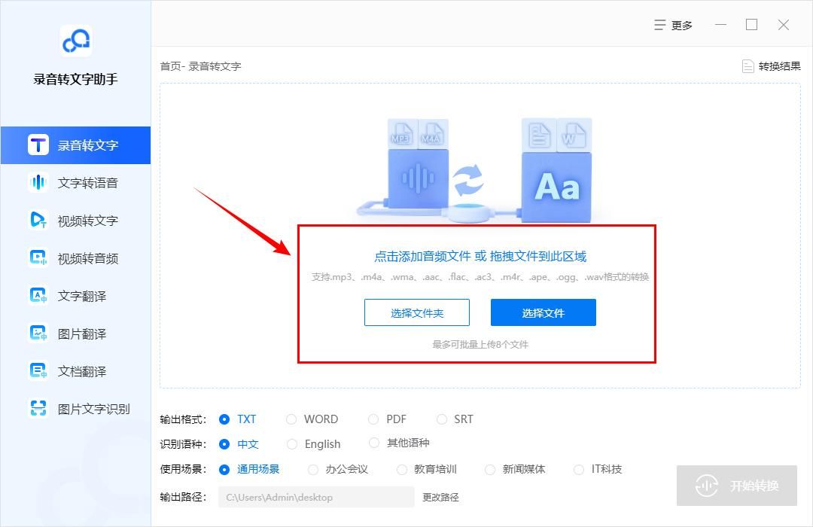
Task: Click the 录音转文字 sidebar icon
Action: (x=38, y=145)
